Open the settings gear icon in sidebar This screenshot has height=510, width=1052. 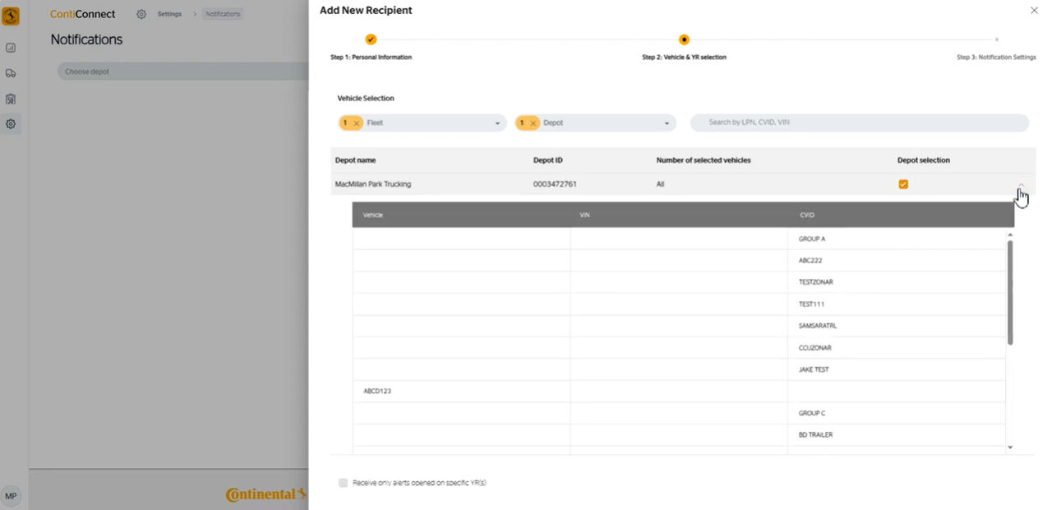(x=11, y=124)
